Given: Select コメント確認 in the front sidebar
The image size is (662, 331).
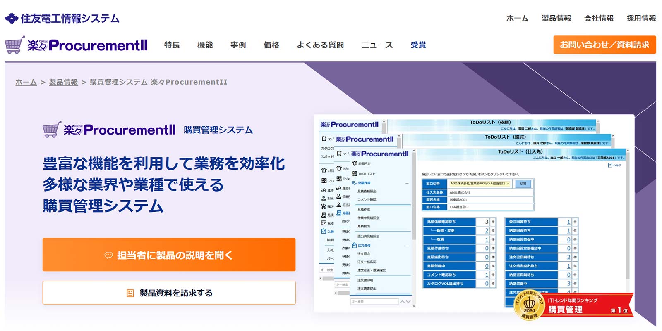Looking at the screenshot, I should click(x=367, y=199).
